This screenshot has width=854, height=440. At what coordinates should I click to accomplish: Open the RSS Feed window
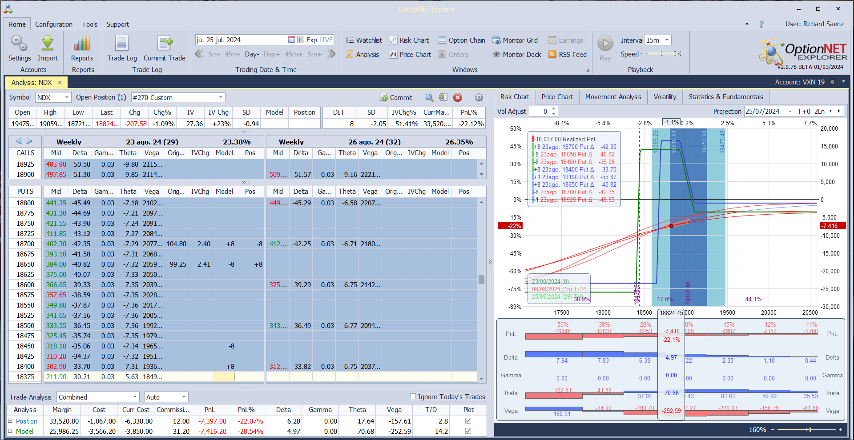(x=568, y=54)
